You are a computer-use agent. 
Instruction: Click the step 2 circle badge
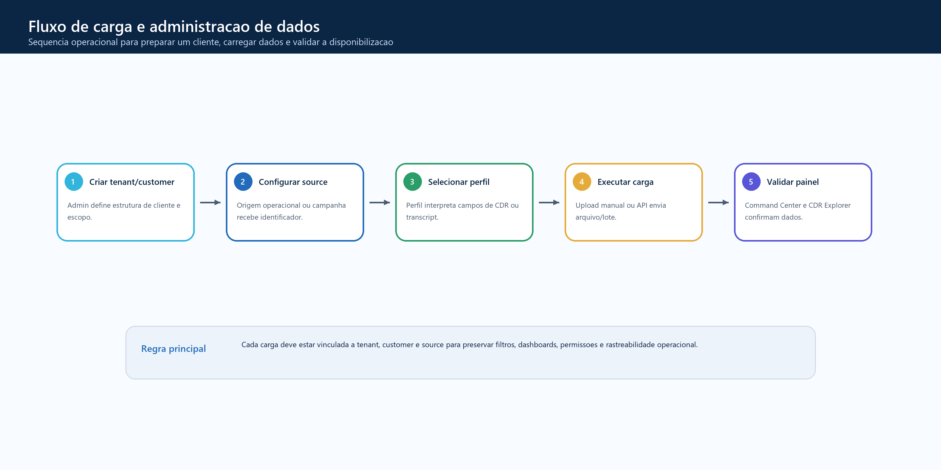[x=243, y=182]
